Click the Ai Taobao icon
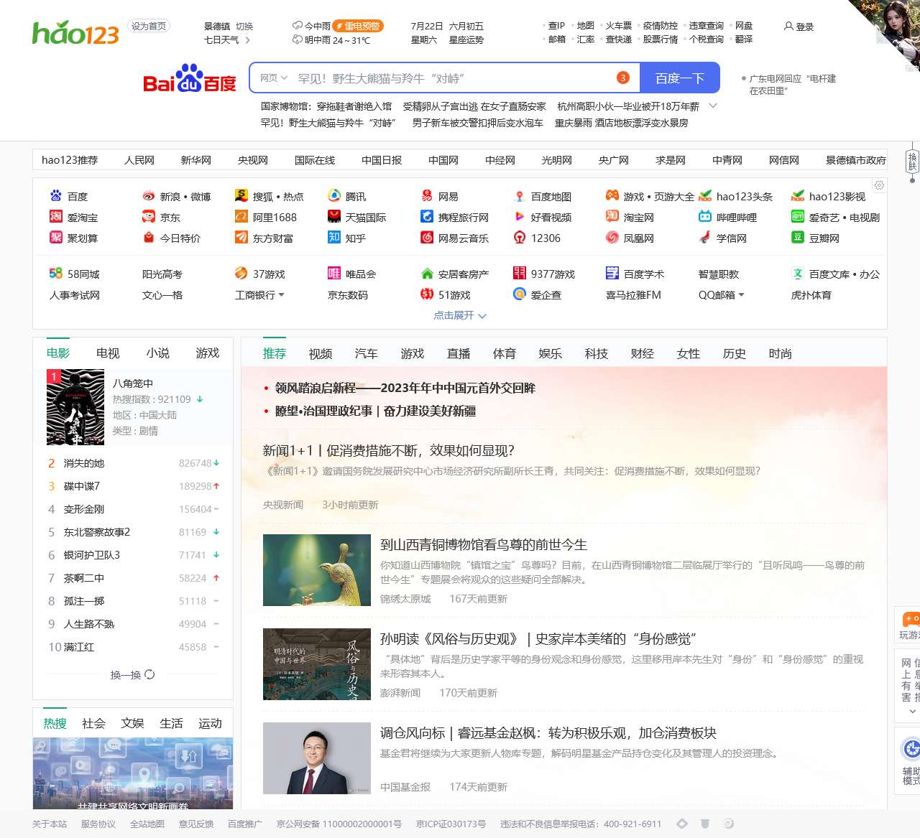The image size is (920, 838). click(x=56, y=217)
